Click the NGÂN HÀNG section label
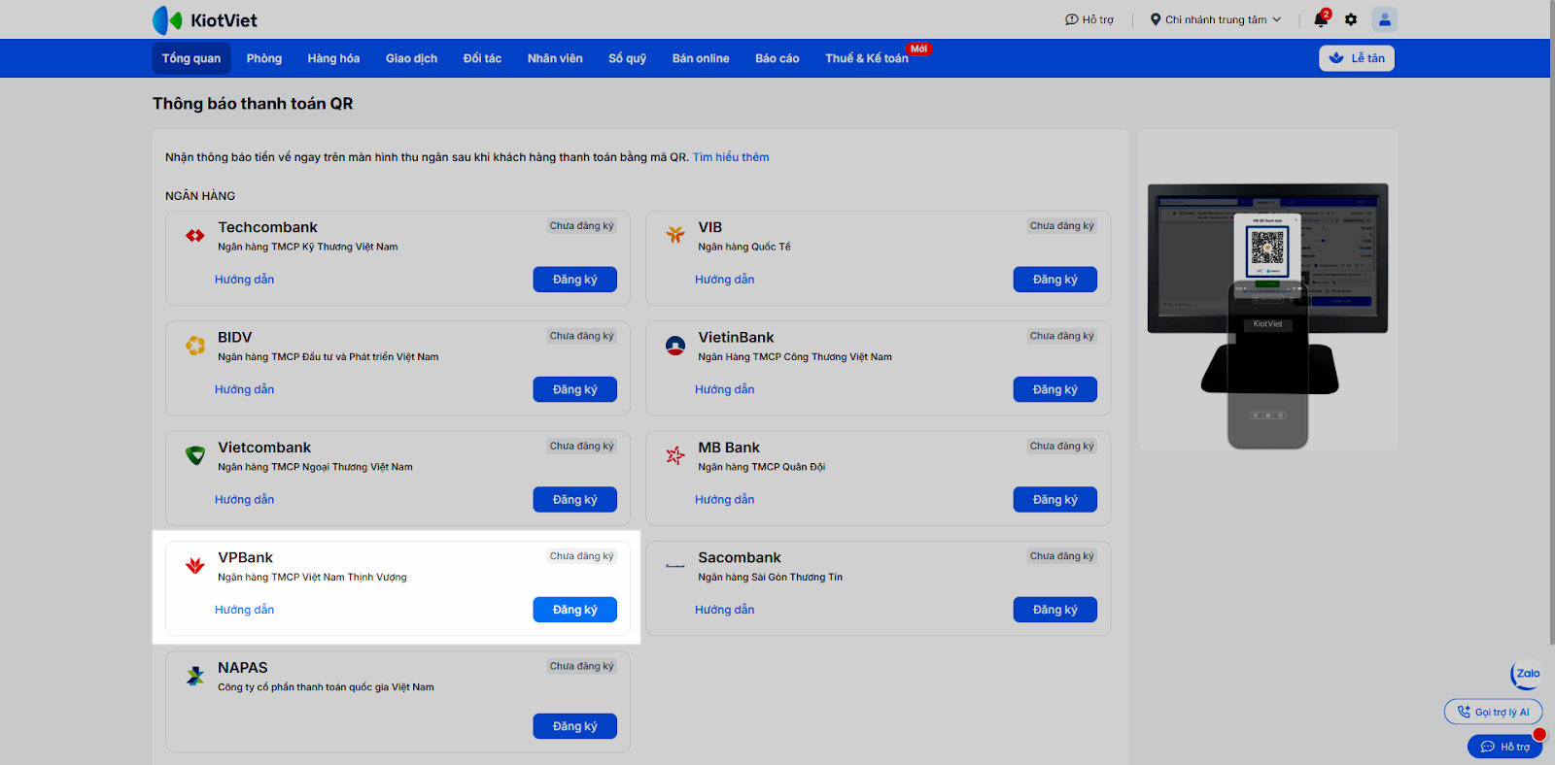 (200, 196)
